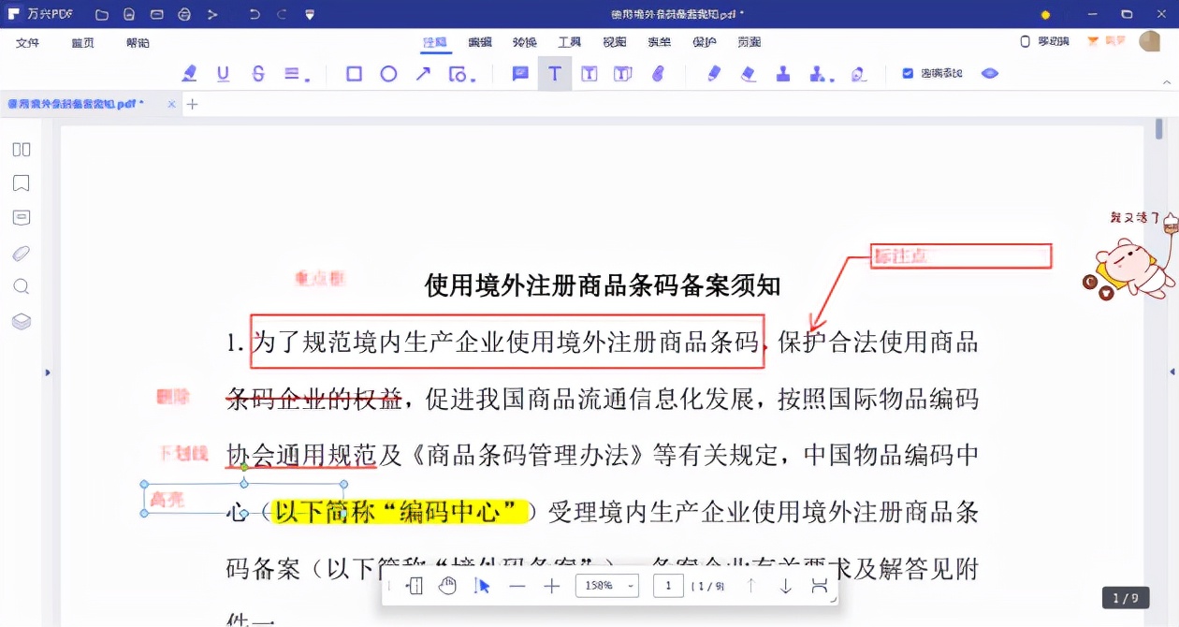Choose the Oval shape tool
The width and height of the screenshot is (1179, 627).
[388, 73]
